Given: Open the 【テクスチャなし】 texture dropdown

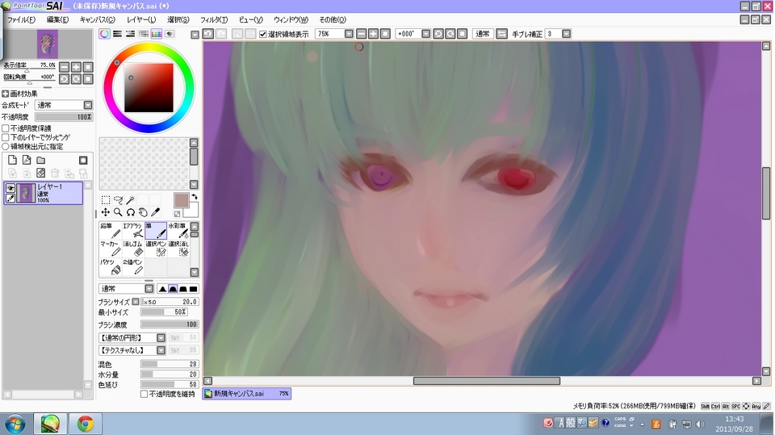Looking at the screenshot, I should coord(161,350).
